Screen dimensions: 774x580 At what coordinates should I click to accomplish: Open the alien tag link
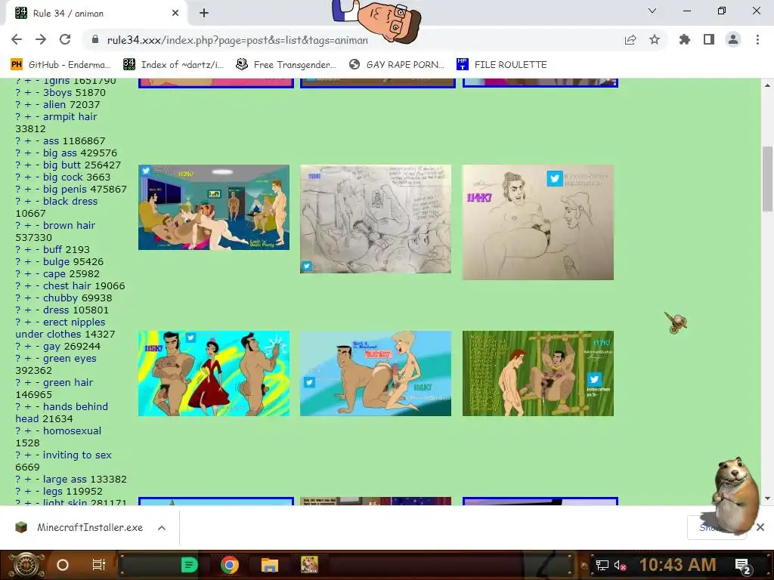pyautogui.click(x=54, y=104)
